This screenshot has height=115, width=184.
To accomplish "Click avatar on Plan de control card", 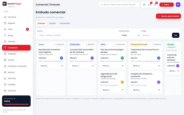I will (x=122, y=58).
